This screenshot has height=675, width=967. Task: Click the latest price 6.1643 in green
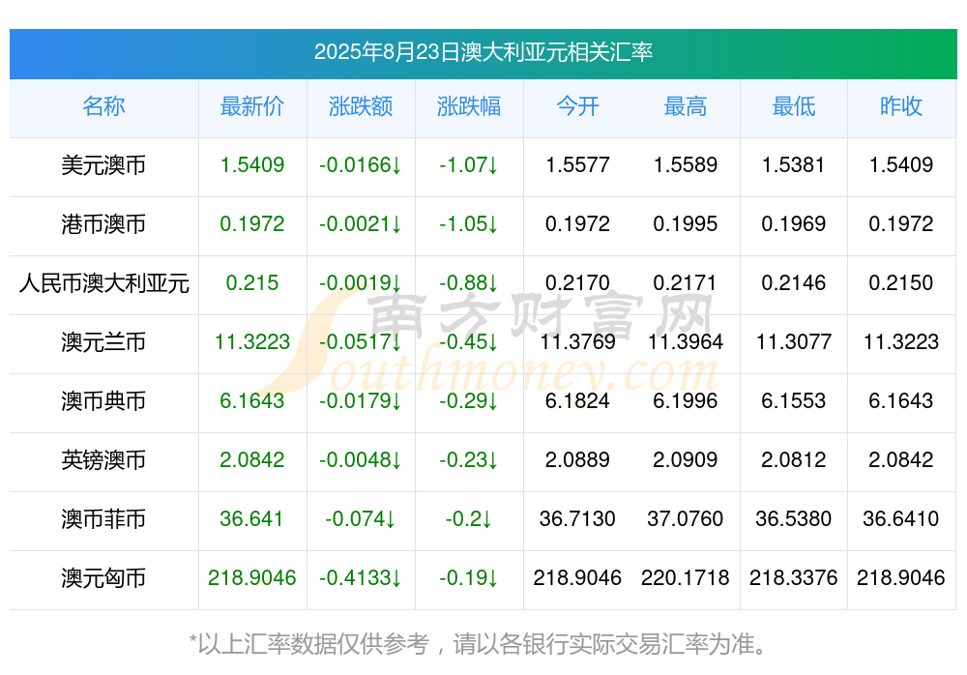point(252,401)
